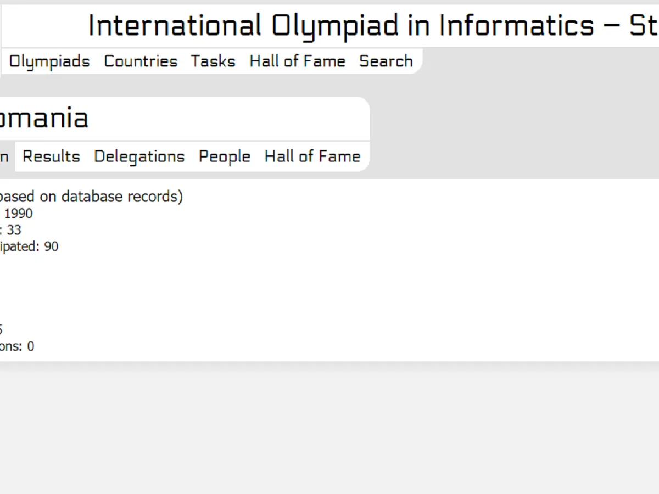
Task: Click the value 33 in statistics
Action: pos(14,230)
